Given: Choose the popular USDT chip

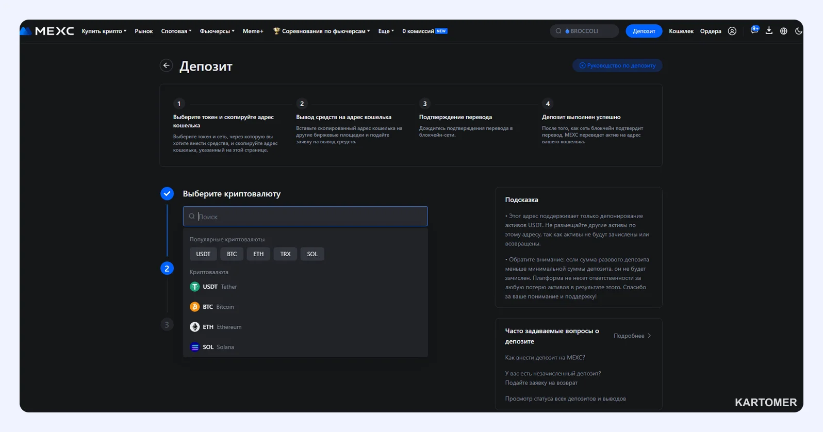Looking at the screenshot, I should coord(203,254).
